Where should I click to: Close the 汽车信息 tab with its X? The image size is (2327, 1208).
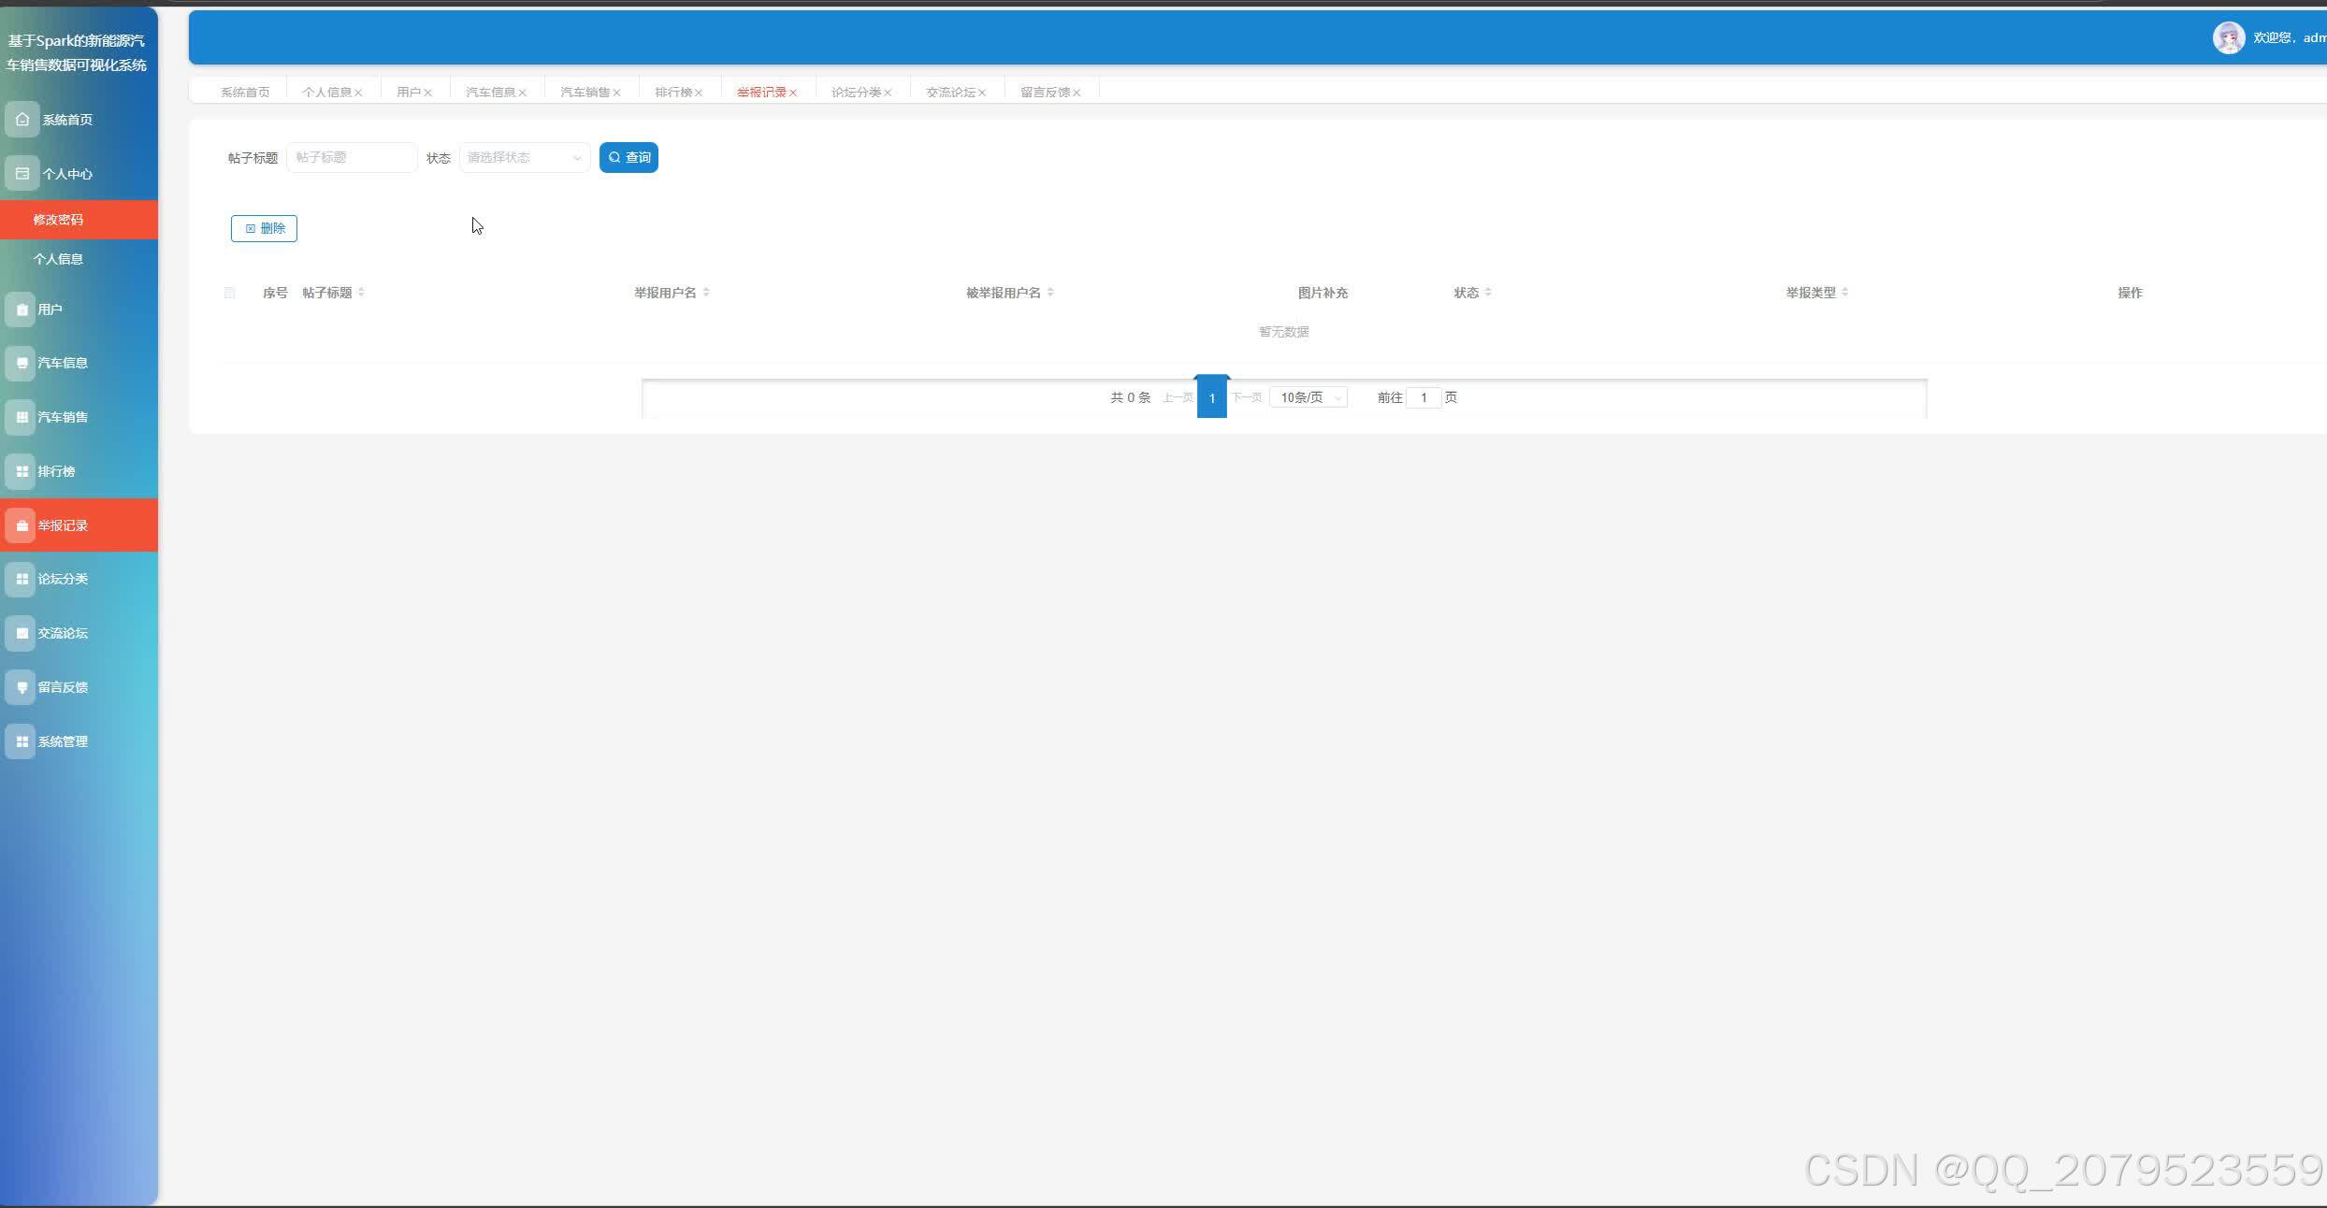click(x=523, y=93)
